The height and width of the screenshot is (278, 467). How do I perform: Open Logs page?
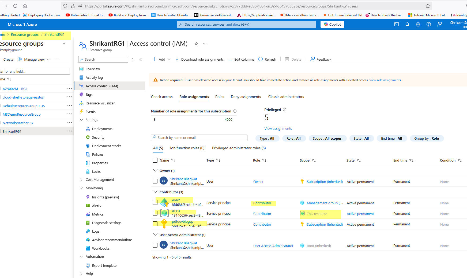(x=96, y=231)
